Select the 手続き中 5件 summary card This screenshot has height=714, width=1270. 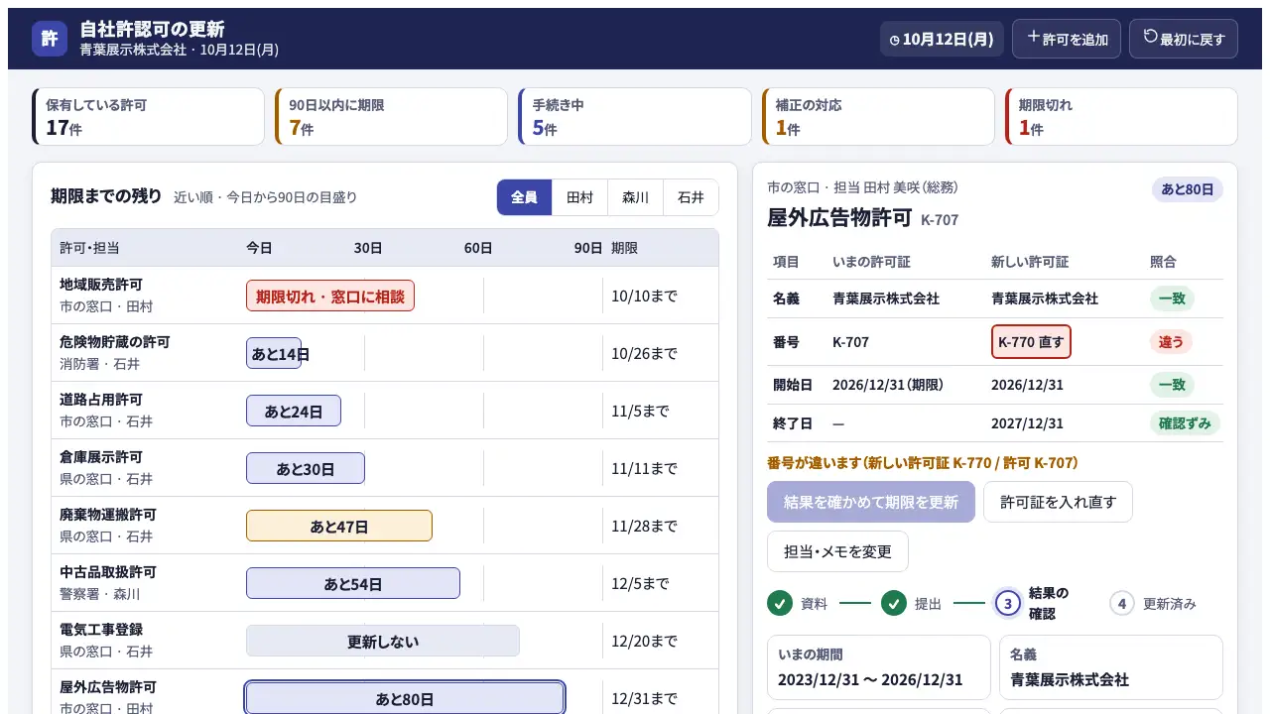tap(635, 116)
